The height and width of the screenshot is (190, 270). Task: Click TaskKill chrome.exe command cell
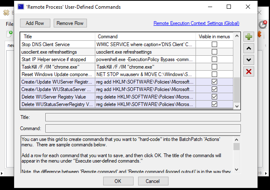pyautogui.click(x=145, y=67)
